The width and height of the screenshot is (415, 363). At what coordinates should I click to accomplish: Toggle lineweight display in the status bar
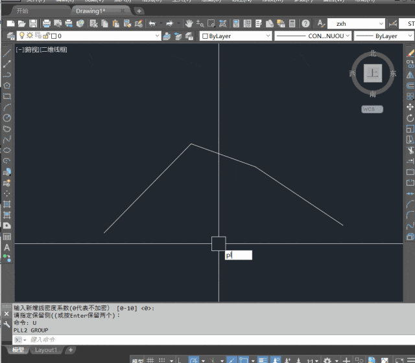click(263, 360)
